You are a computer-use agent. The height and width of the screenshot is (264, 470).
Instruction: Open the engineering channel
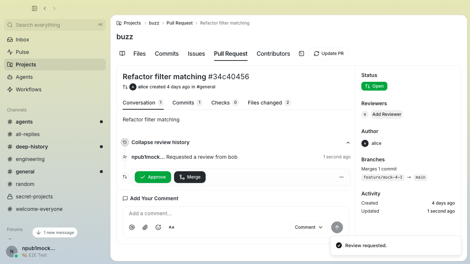click(x=55, y=159)
